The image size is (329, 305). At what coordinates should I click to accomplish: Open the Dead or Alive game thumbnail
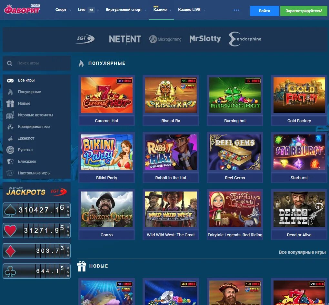[299, 209]
